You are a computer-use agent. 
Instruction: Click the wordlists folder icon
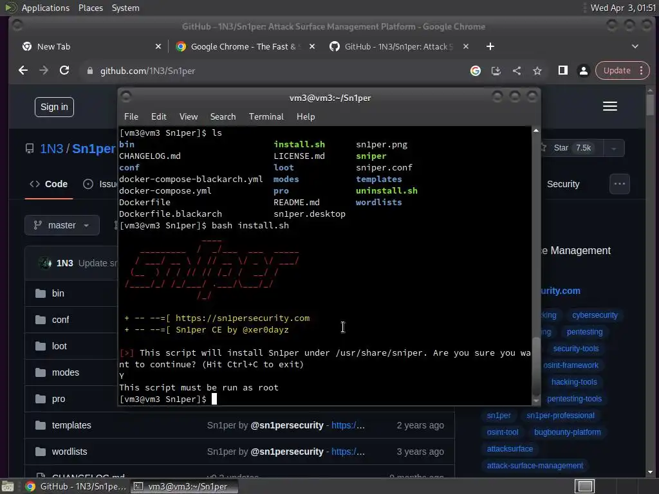point(41,452)
